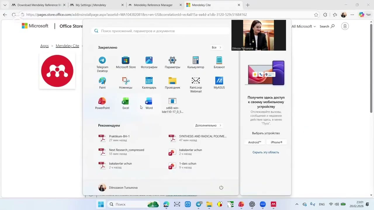Click the power button in Start menu
The image size is (374, 210).
pos(221,188)
